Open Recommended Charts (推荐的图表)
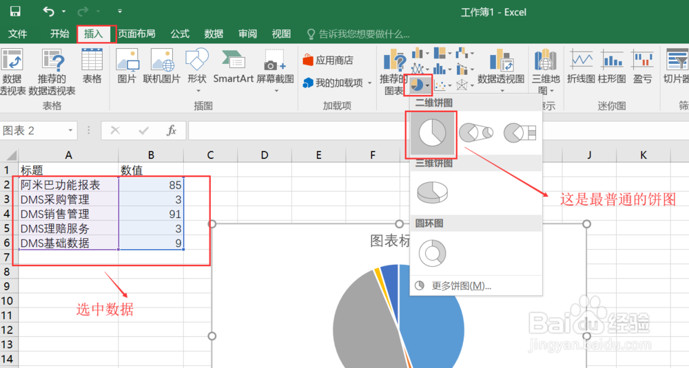This screenshot has width=689, height=368. [394, 72]
